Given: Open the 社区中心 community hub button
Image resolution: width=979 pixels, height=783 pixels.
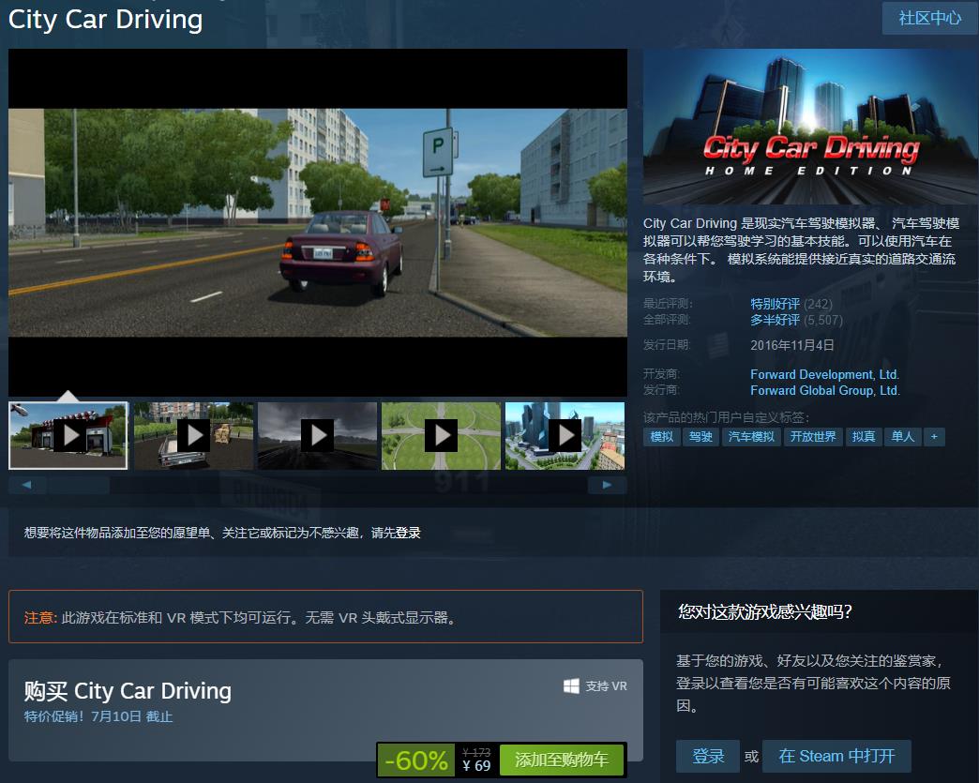Looking at the screenshot, I should click(x=929, y=18).
